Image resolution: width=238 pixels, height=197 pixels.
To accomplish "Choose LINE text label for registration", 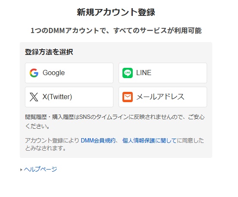I will point(143,73).
